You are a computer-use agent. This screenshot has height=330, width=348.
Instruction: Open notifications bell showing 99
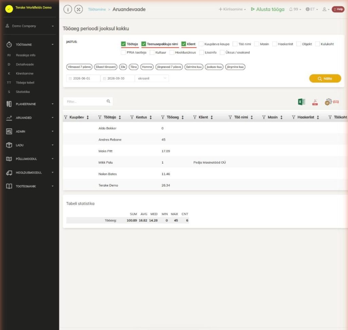(295, 9)
